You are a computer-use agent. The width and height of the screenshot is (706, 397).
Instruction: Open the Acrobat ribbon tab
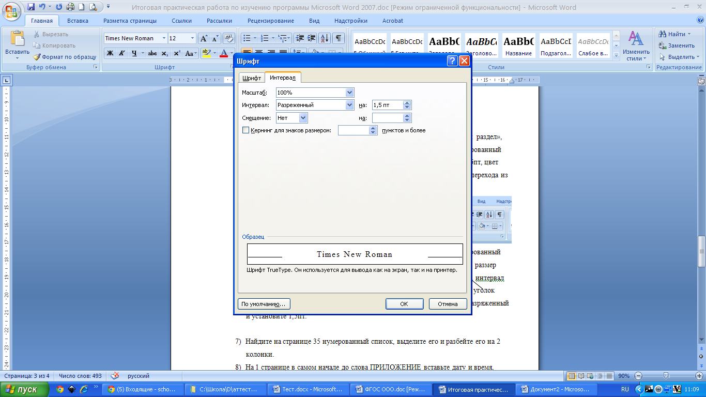[x=393, y=21]
